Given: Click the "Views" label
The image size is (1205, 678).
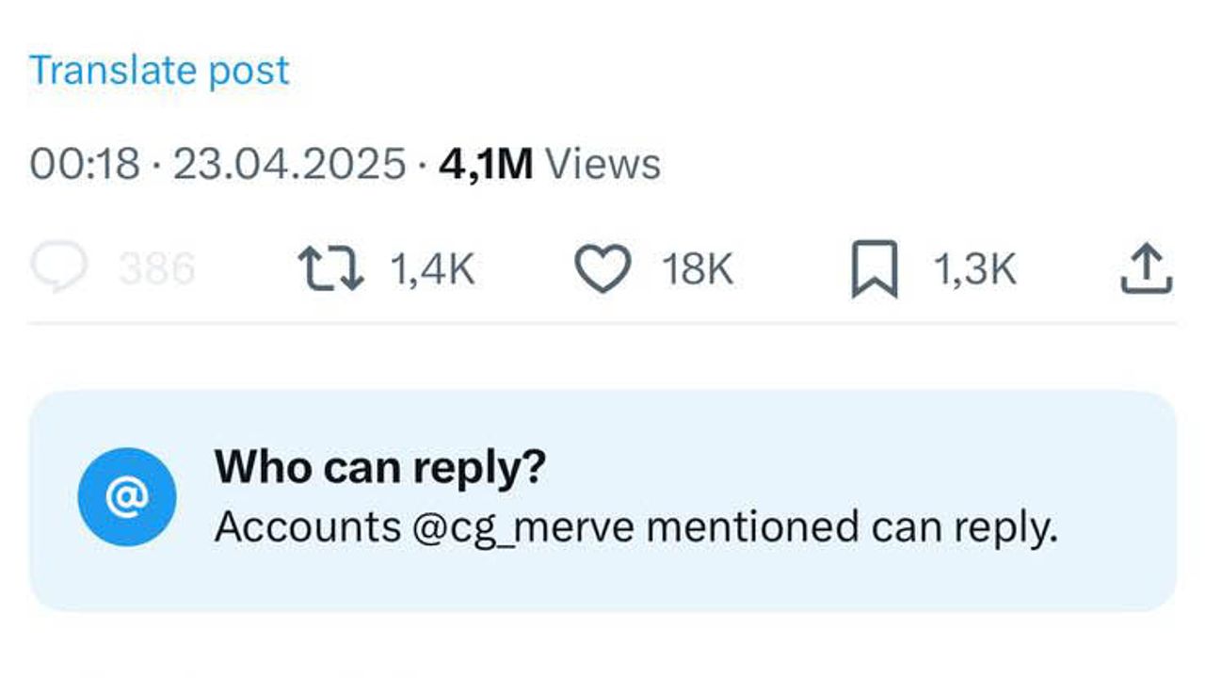Looking at the screenshot, I should click(x=603, y=164).
